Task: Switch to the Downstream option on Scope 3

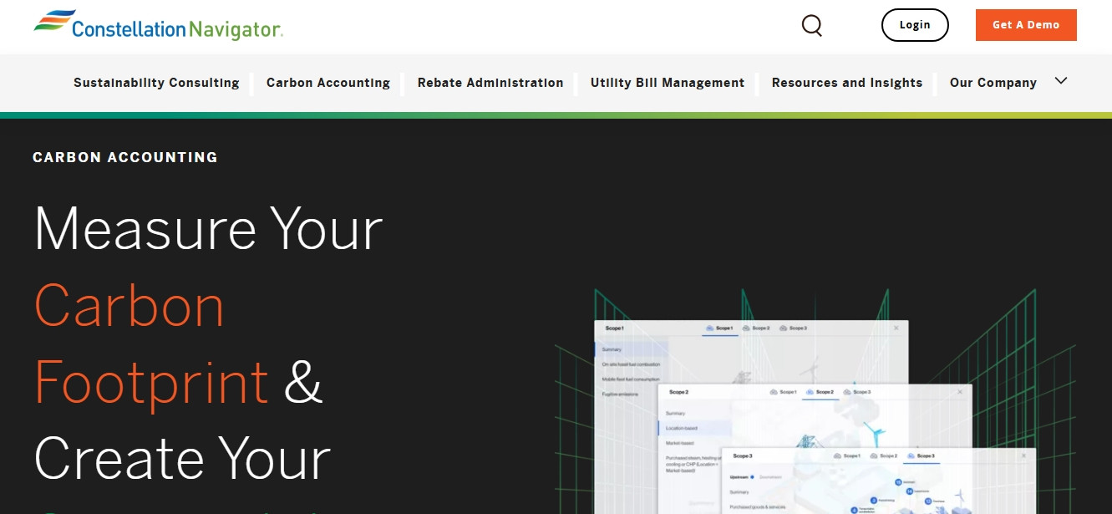Action: (x=770, y=477)
